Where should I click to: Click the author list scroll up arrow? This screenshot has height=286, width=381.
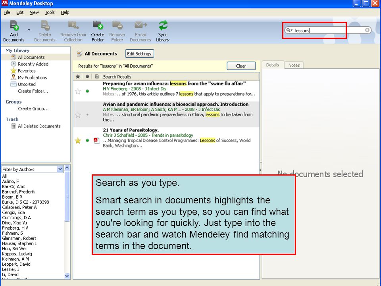tap(67, 168)
